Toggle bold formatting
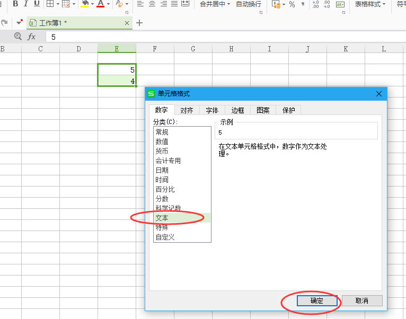 (x=15, y=4)
